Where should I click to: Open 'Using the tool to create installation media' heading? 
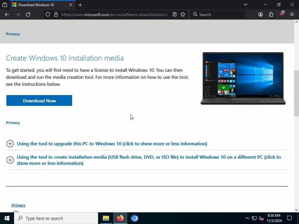click(x=149, y=160)
